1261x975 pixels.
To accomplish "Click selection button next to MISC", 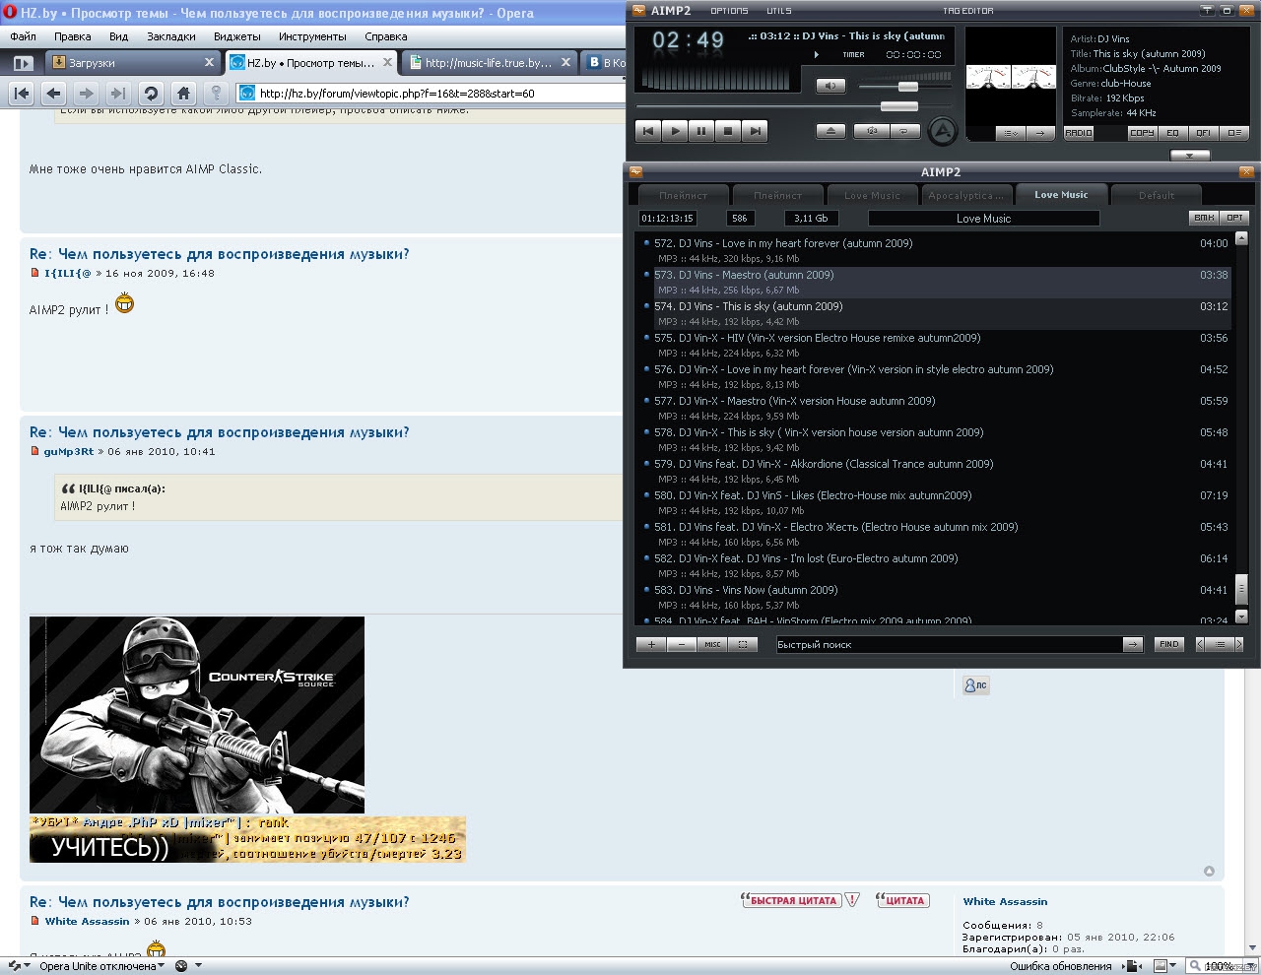I will pyautogui.click(x=742, y=644).
